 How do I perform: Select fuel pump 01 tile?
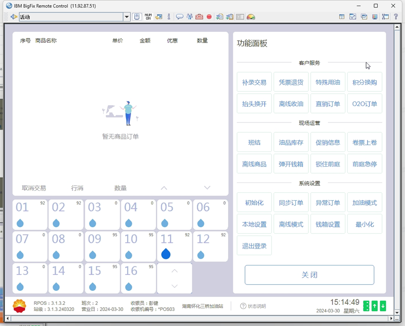click(30, 214)
